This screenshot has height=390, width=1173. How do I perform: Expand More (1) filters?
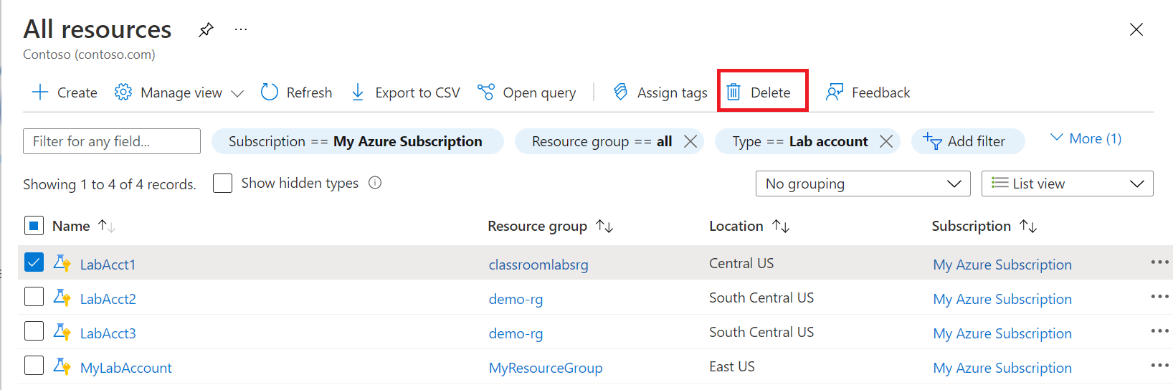[1086, 138]
